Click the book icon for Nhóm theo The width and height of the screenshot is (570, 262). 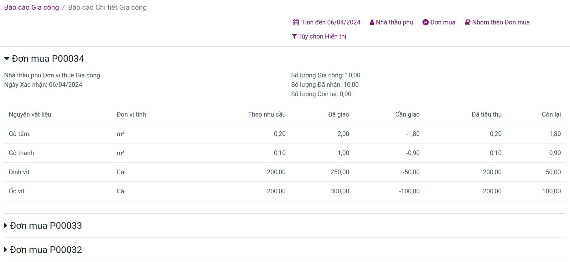point(468,22)
